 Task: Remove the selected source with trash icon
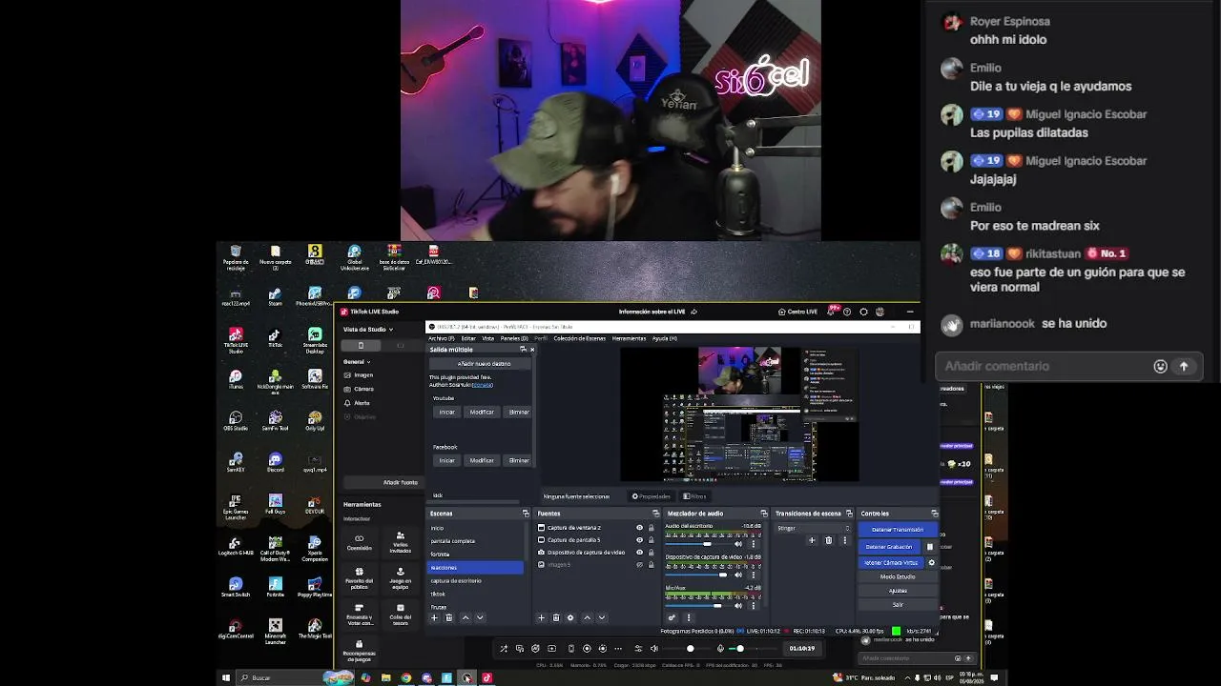(x=556, y=617)
